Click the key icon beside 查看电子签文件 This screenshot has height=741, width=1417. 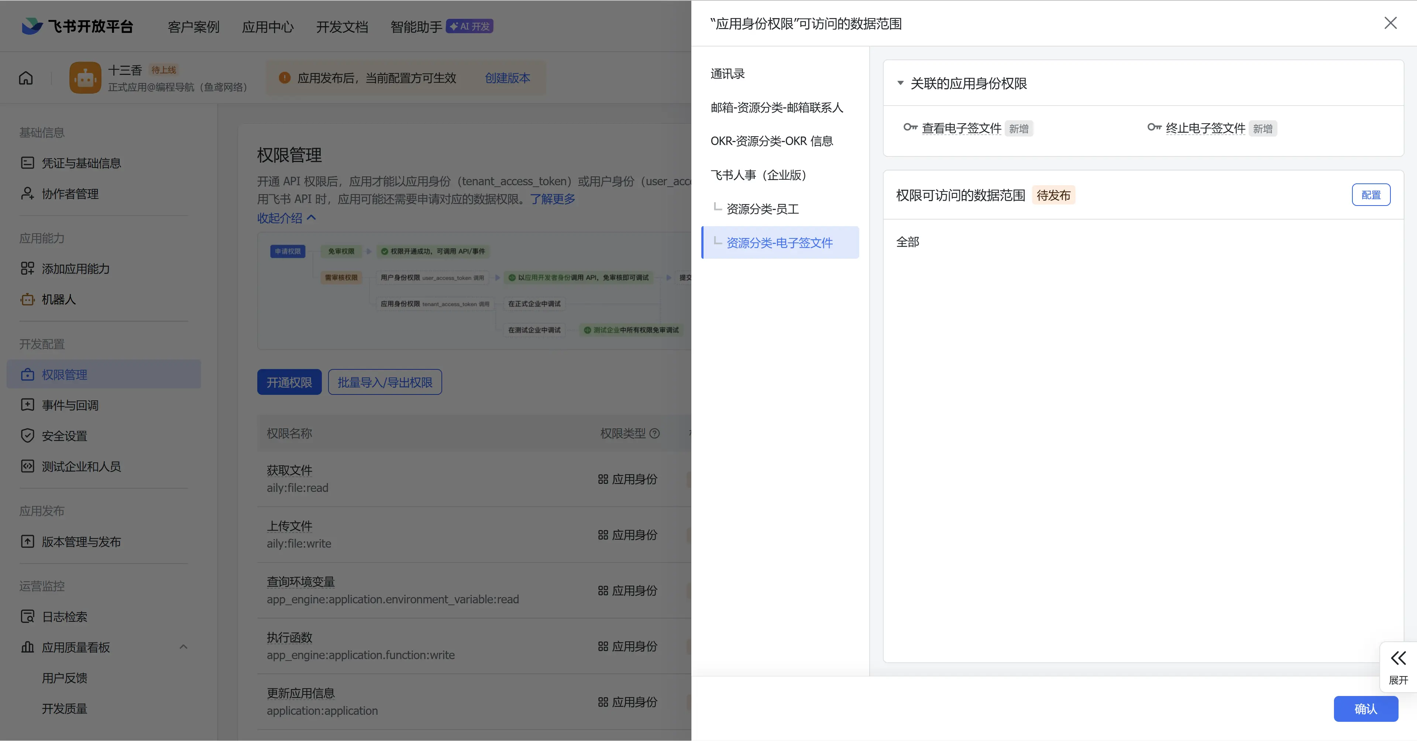pos(910,128)
